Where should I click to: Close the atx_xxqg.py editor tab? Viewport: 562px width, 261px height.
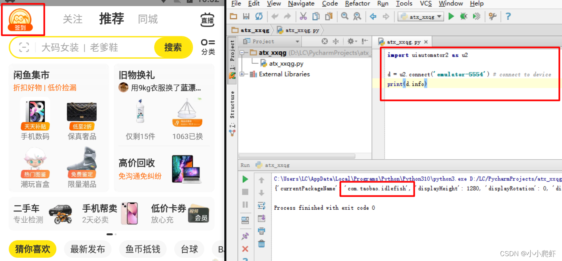pos(426,42)
